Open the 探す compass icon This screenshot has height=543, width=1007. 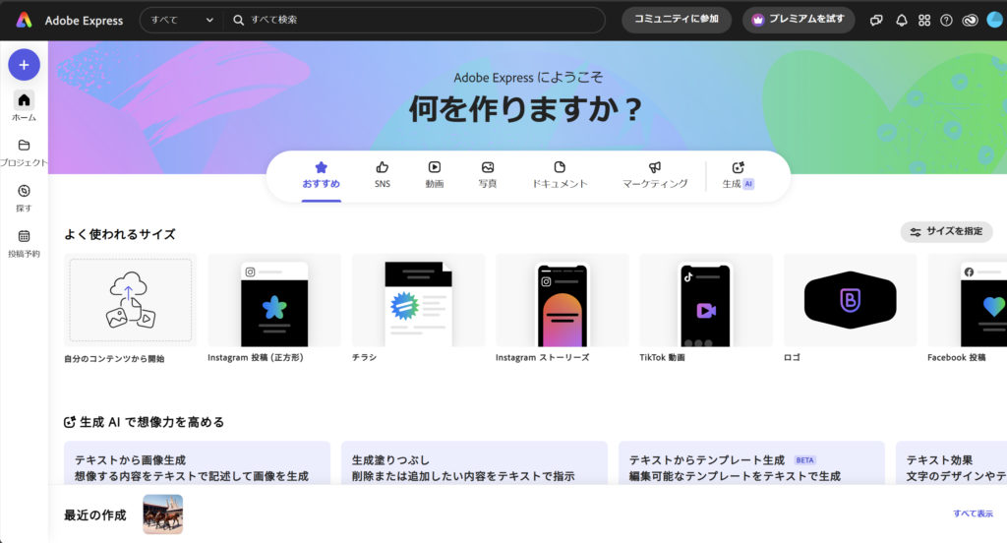click(24, 192)
